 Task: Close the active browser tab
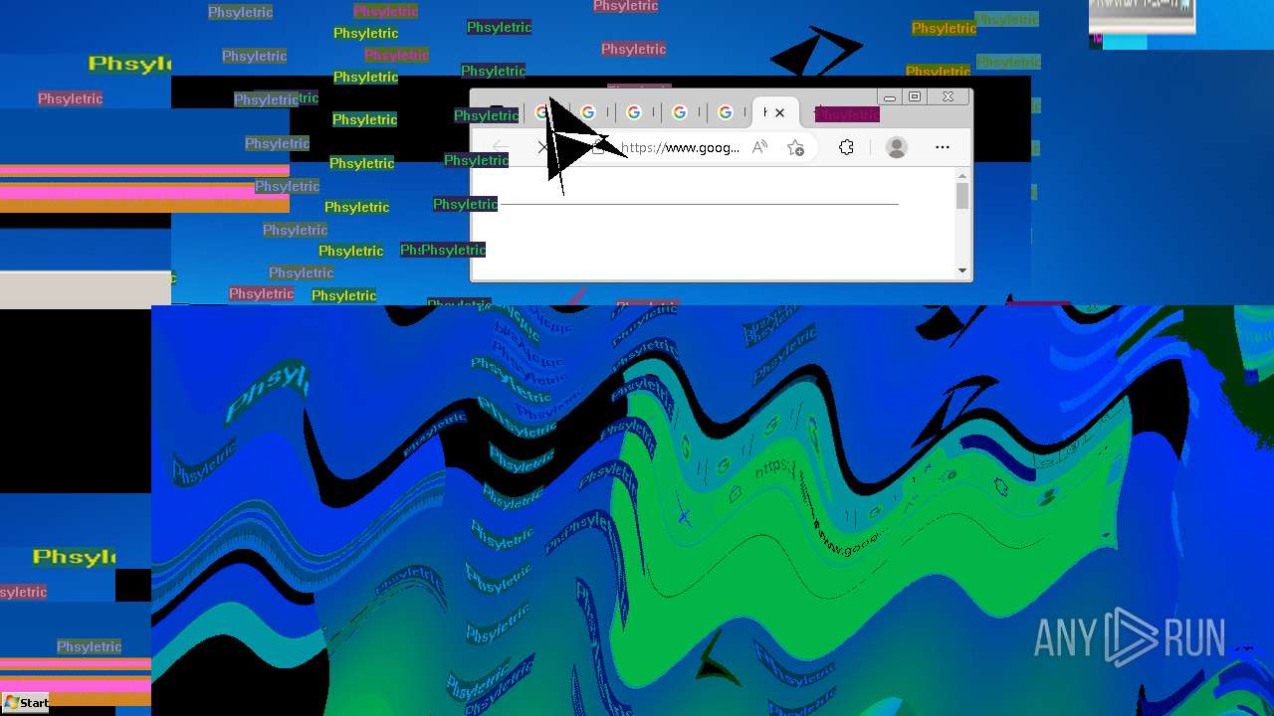click(x=779, y=112)
